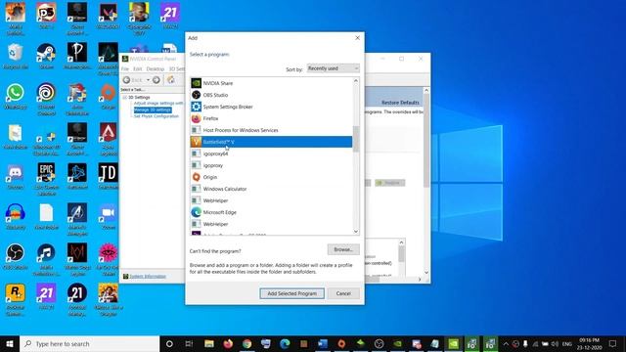Select Windows Calculator in the list
The image size is (626, 352).
point(271,189)
